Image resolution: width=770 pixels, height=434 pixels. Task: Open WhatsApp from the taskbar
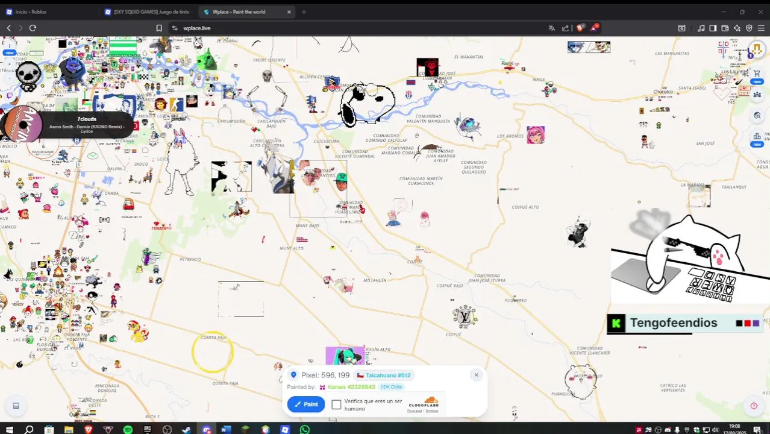305,429
